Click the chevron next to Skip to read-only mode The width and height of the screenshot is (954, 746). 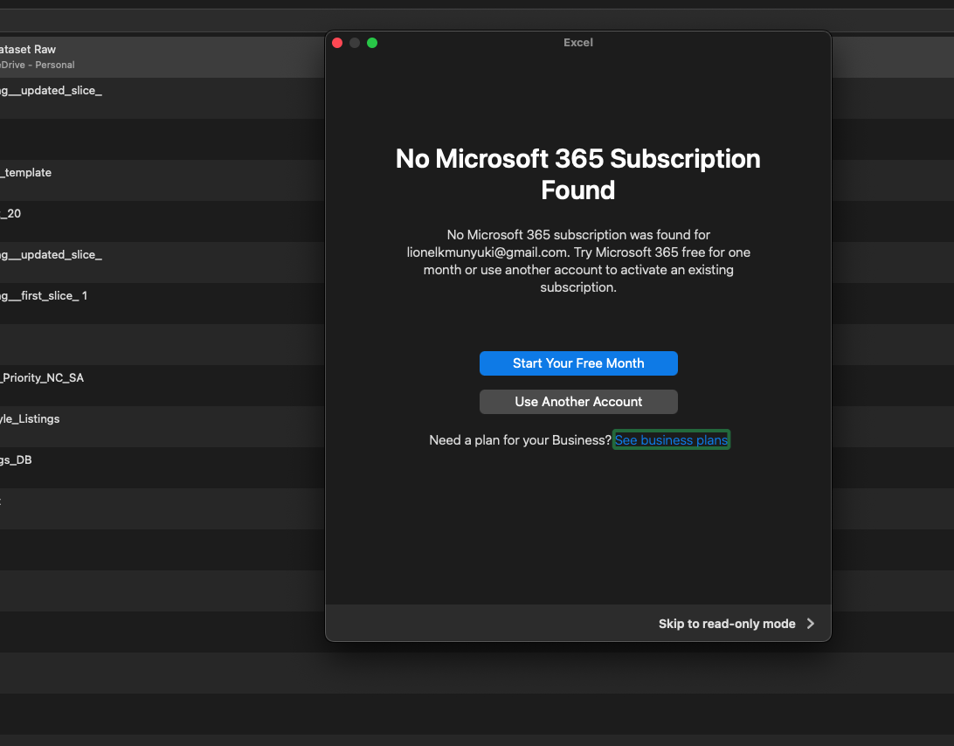[811, 624]
